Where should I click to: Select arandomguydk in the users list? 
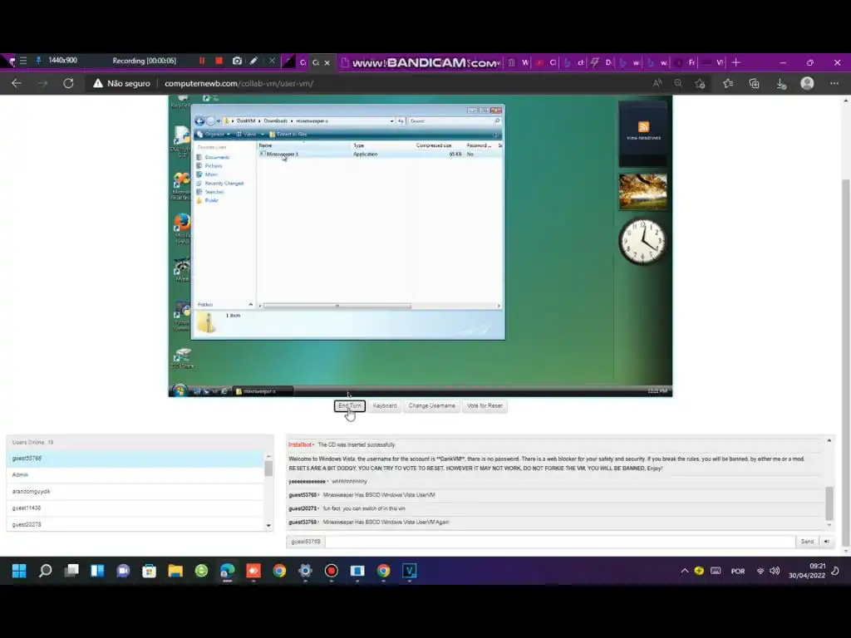pos(135,492)
